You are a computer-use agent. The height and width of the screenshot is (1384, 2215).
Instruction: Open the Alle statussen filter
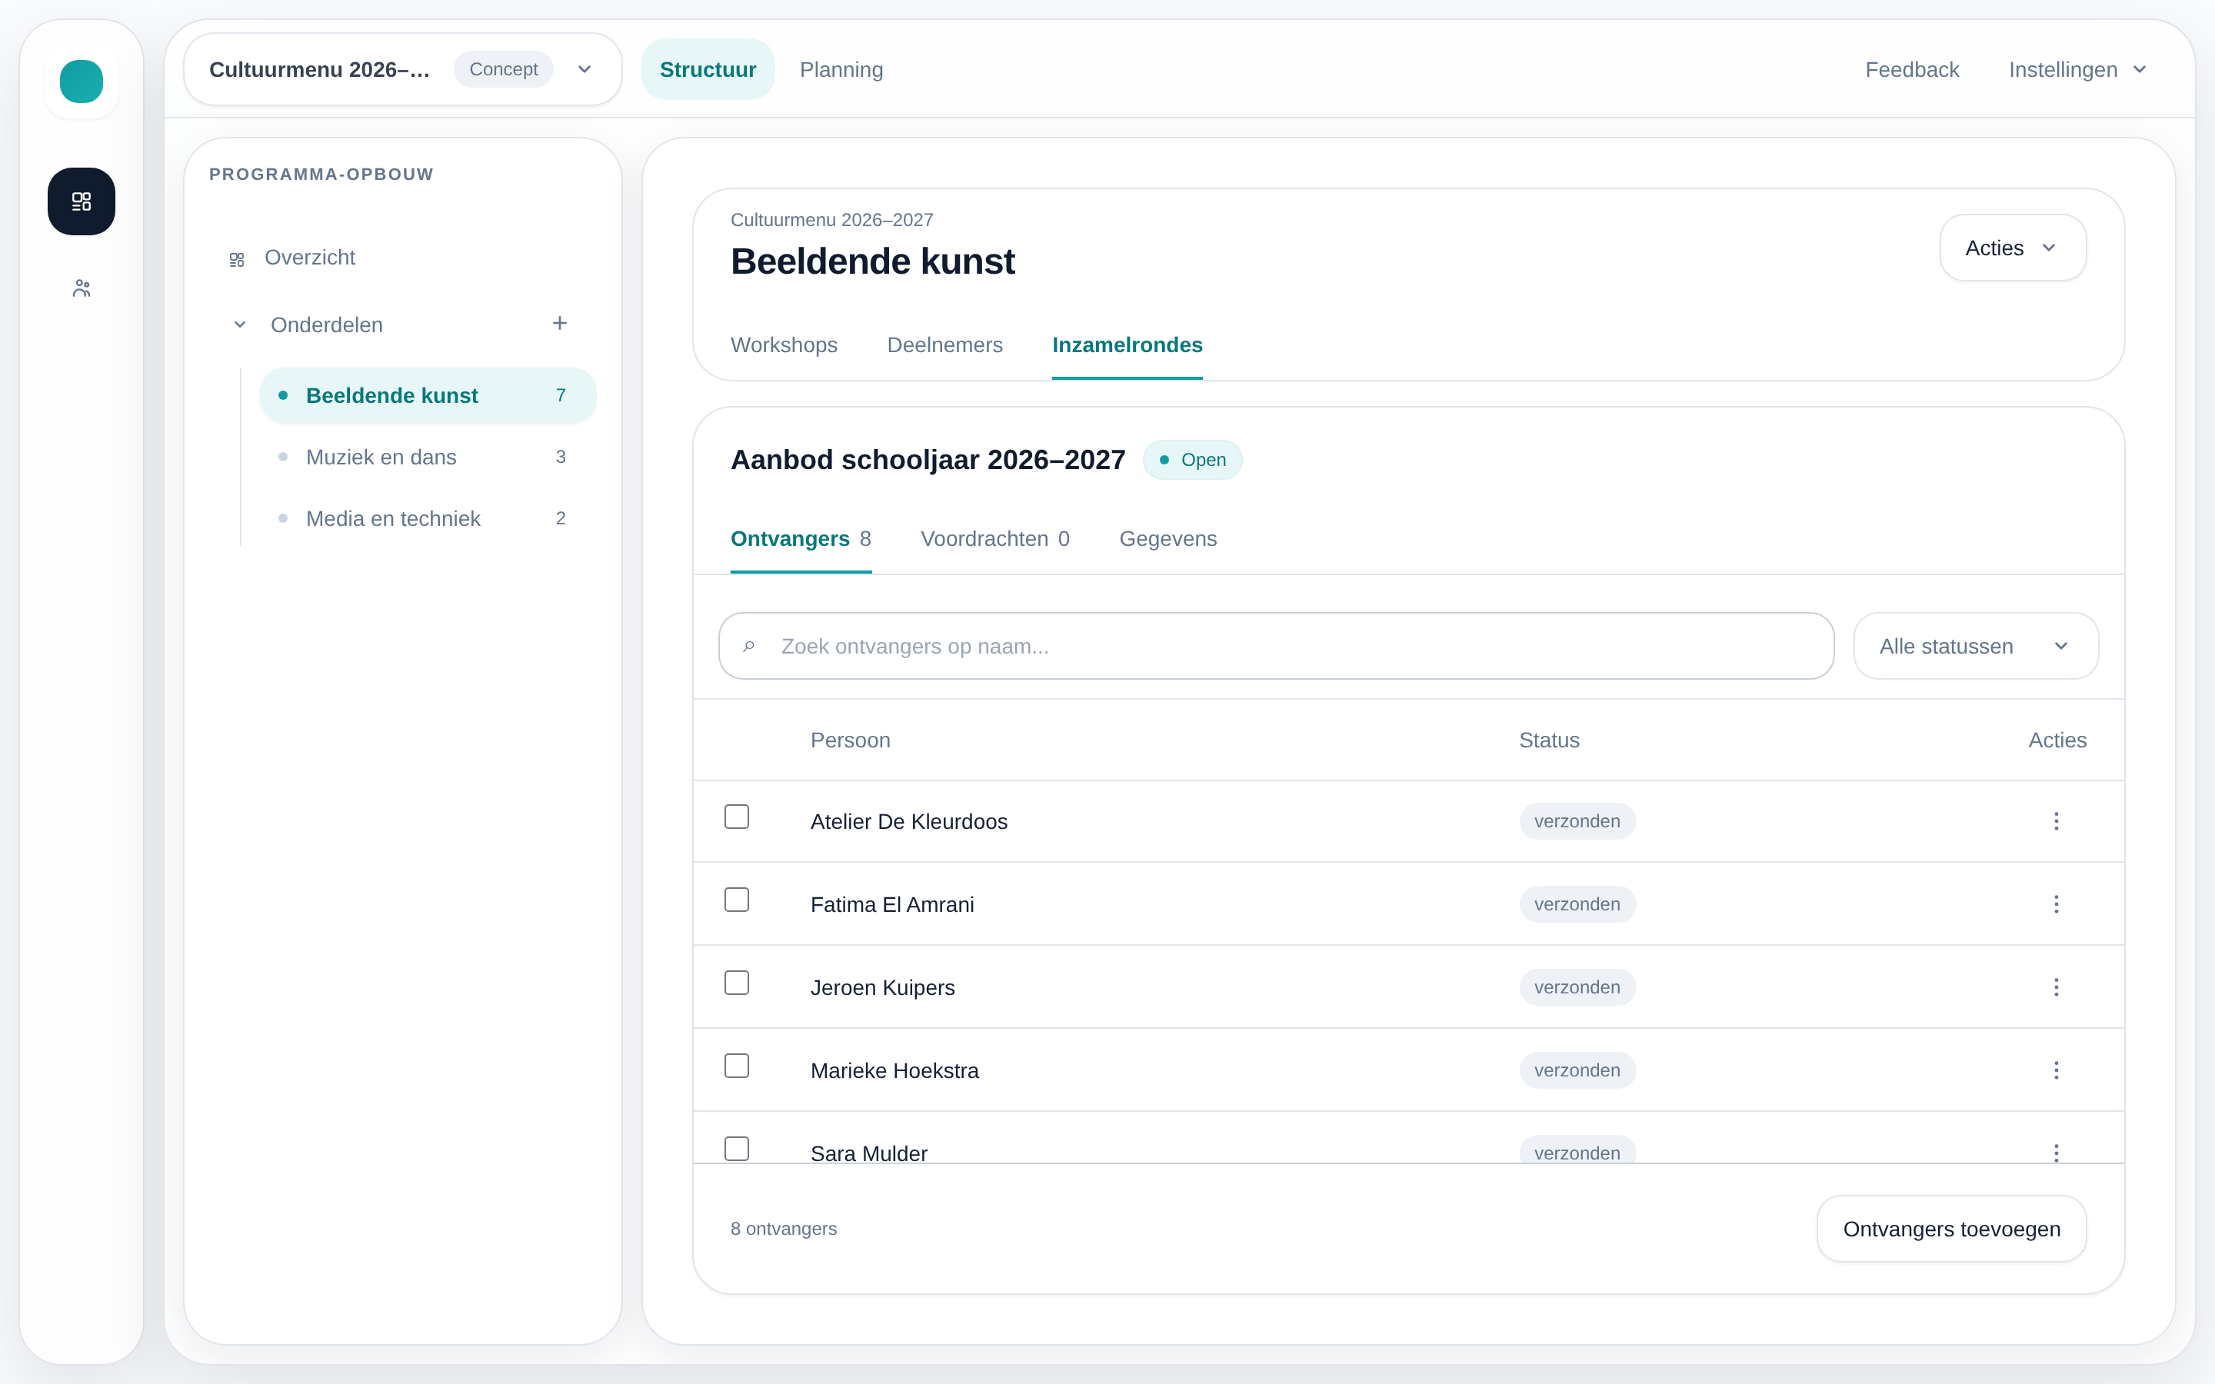1976,646
